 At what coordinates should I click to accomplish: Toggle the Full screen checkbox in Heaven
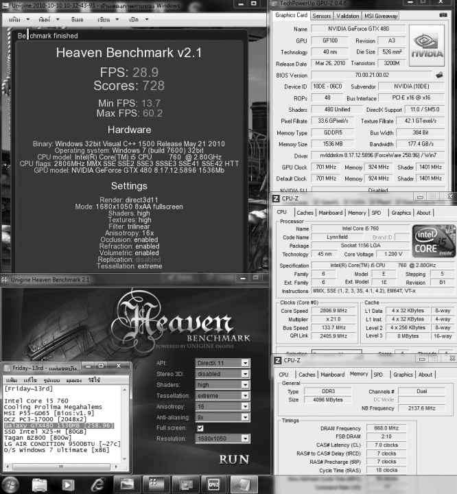coord(200,428)
